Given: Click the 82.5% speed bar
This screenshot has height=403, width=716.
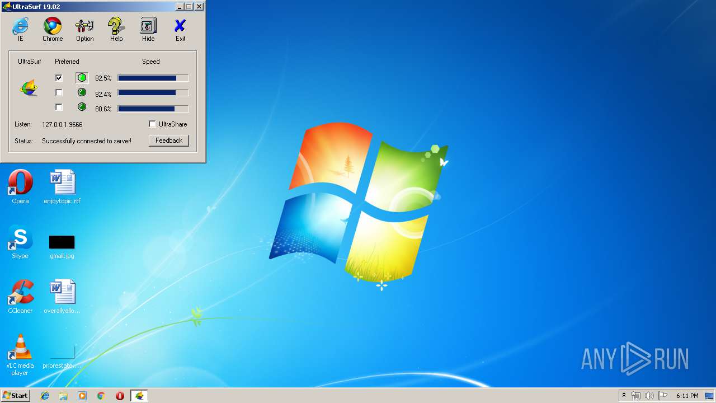Looking at the screenshot, I should tap(153, 78).
